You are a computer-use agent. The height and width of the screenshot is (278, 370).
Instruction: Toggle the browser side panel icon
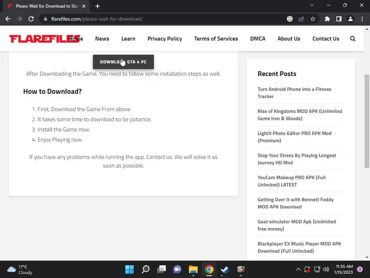(x=339, y=19)
